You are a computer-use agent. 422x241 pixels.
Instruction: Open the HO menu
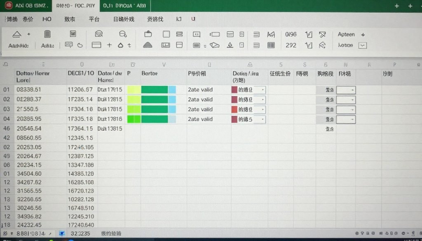(x=47, y=19)
